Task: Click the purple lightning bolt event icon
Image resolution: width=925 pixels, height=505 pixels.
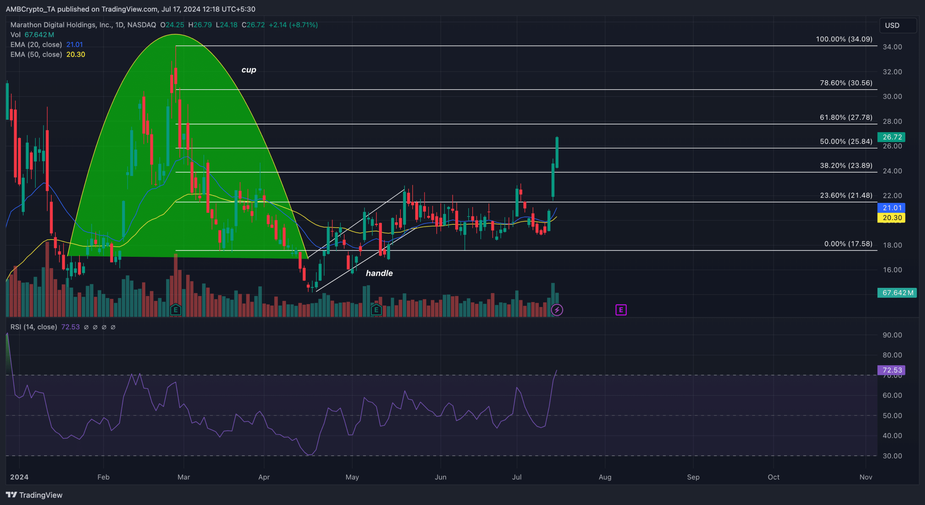Action: coord(557,310)
